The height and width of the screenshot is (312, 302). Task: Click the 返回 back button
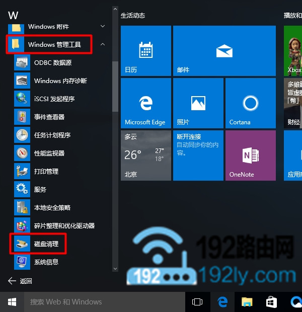[20, 281]
